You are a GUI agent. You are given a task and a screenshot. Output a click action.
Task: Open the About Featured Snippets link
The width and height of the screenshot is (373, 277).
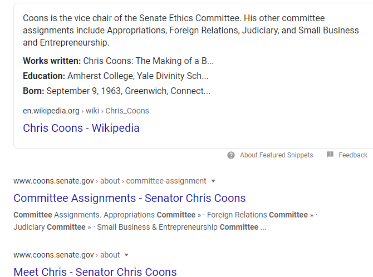[276, 155]
